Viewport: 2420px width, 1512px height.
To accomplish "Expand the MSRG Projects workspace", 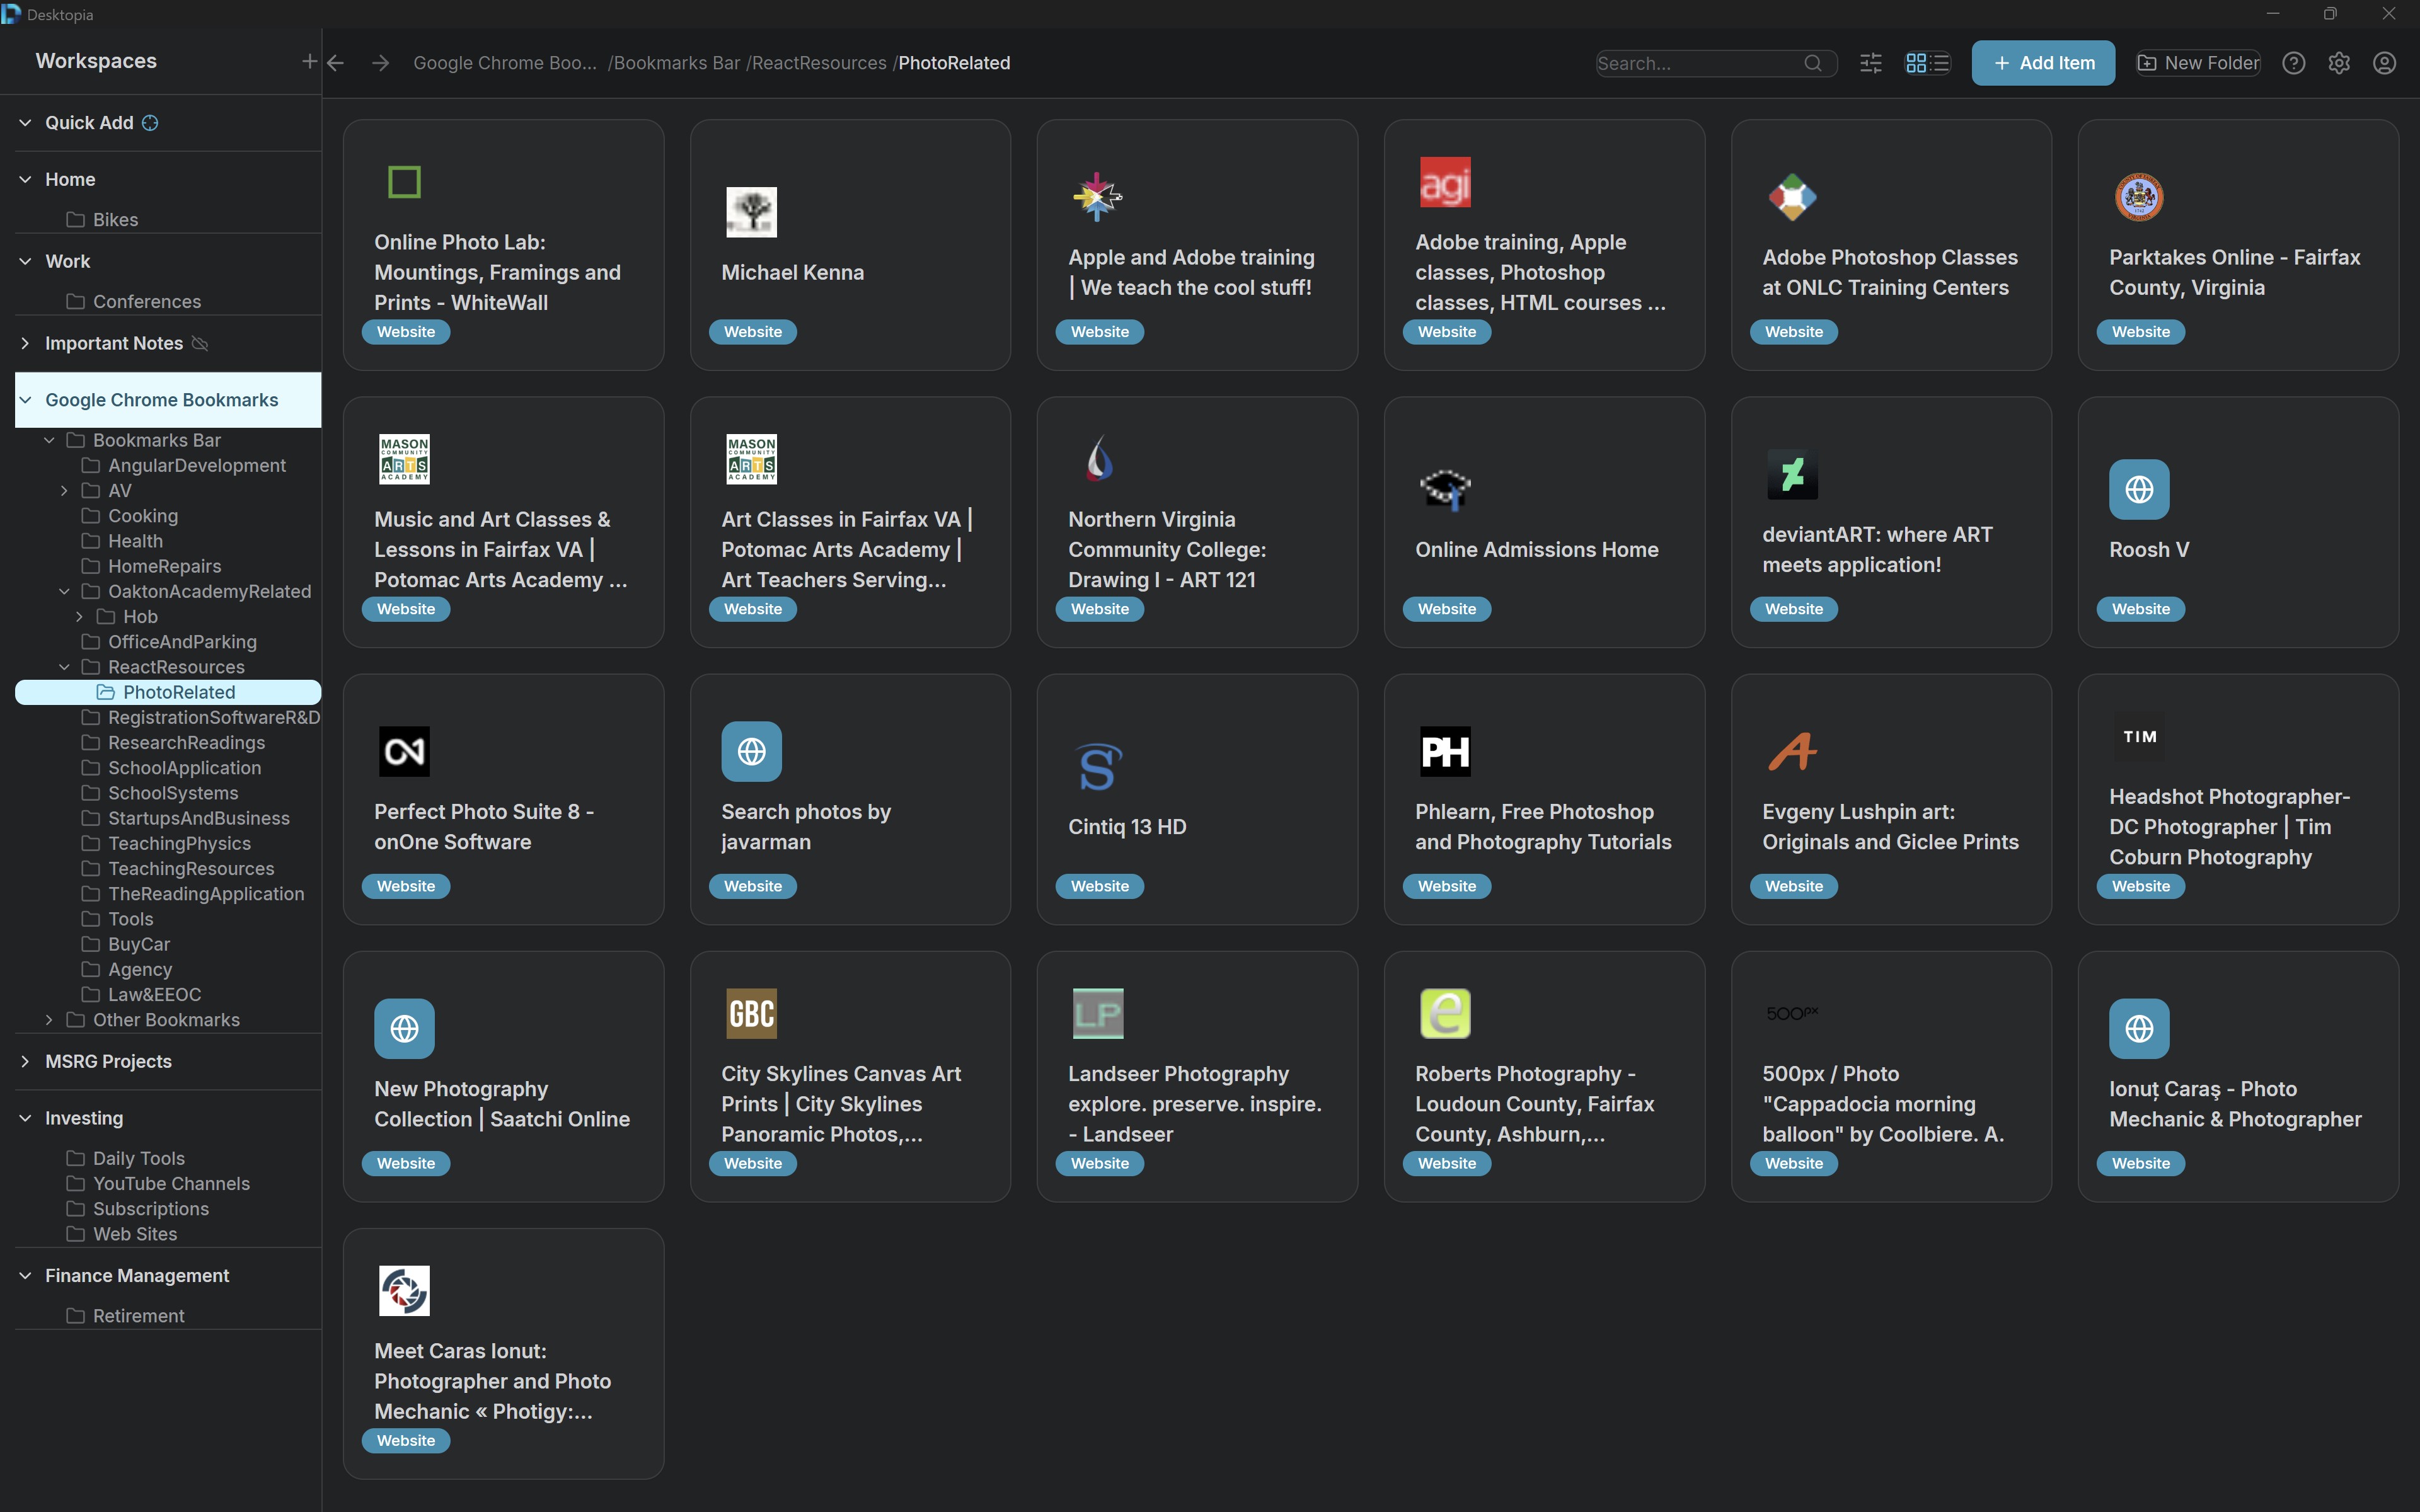I will [x=26, y=1061].
